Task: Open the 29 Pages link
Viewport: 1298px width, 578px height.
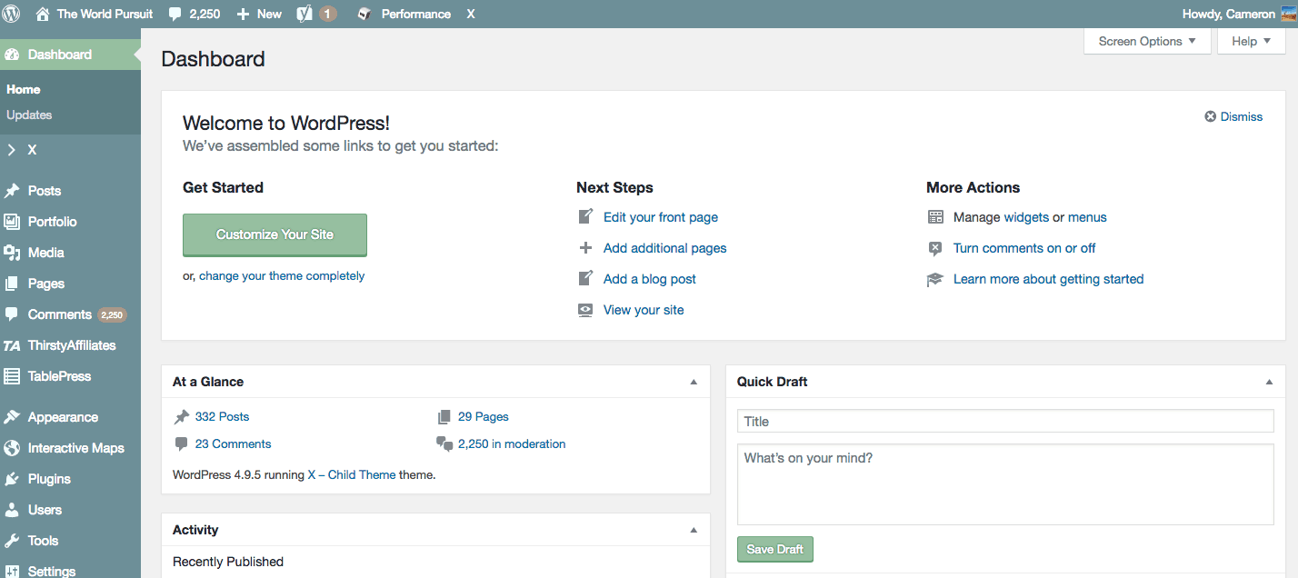Action: pyautogui.click(x=484, y=417)
